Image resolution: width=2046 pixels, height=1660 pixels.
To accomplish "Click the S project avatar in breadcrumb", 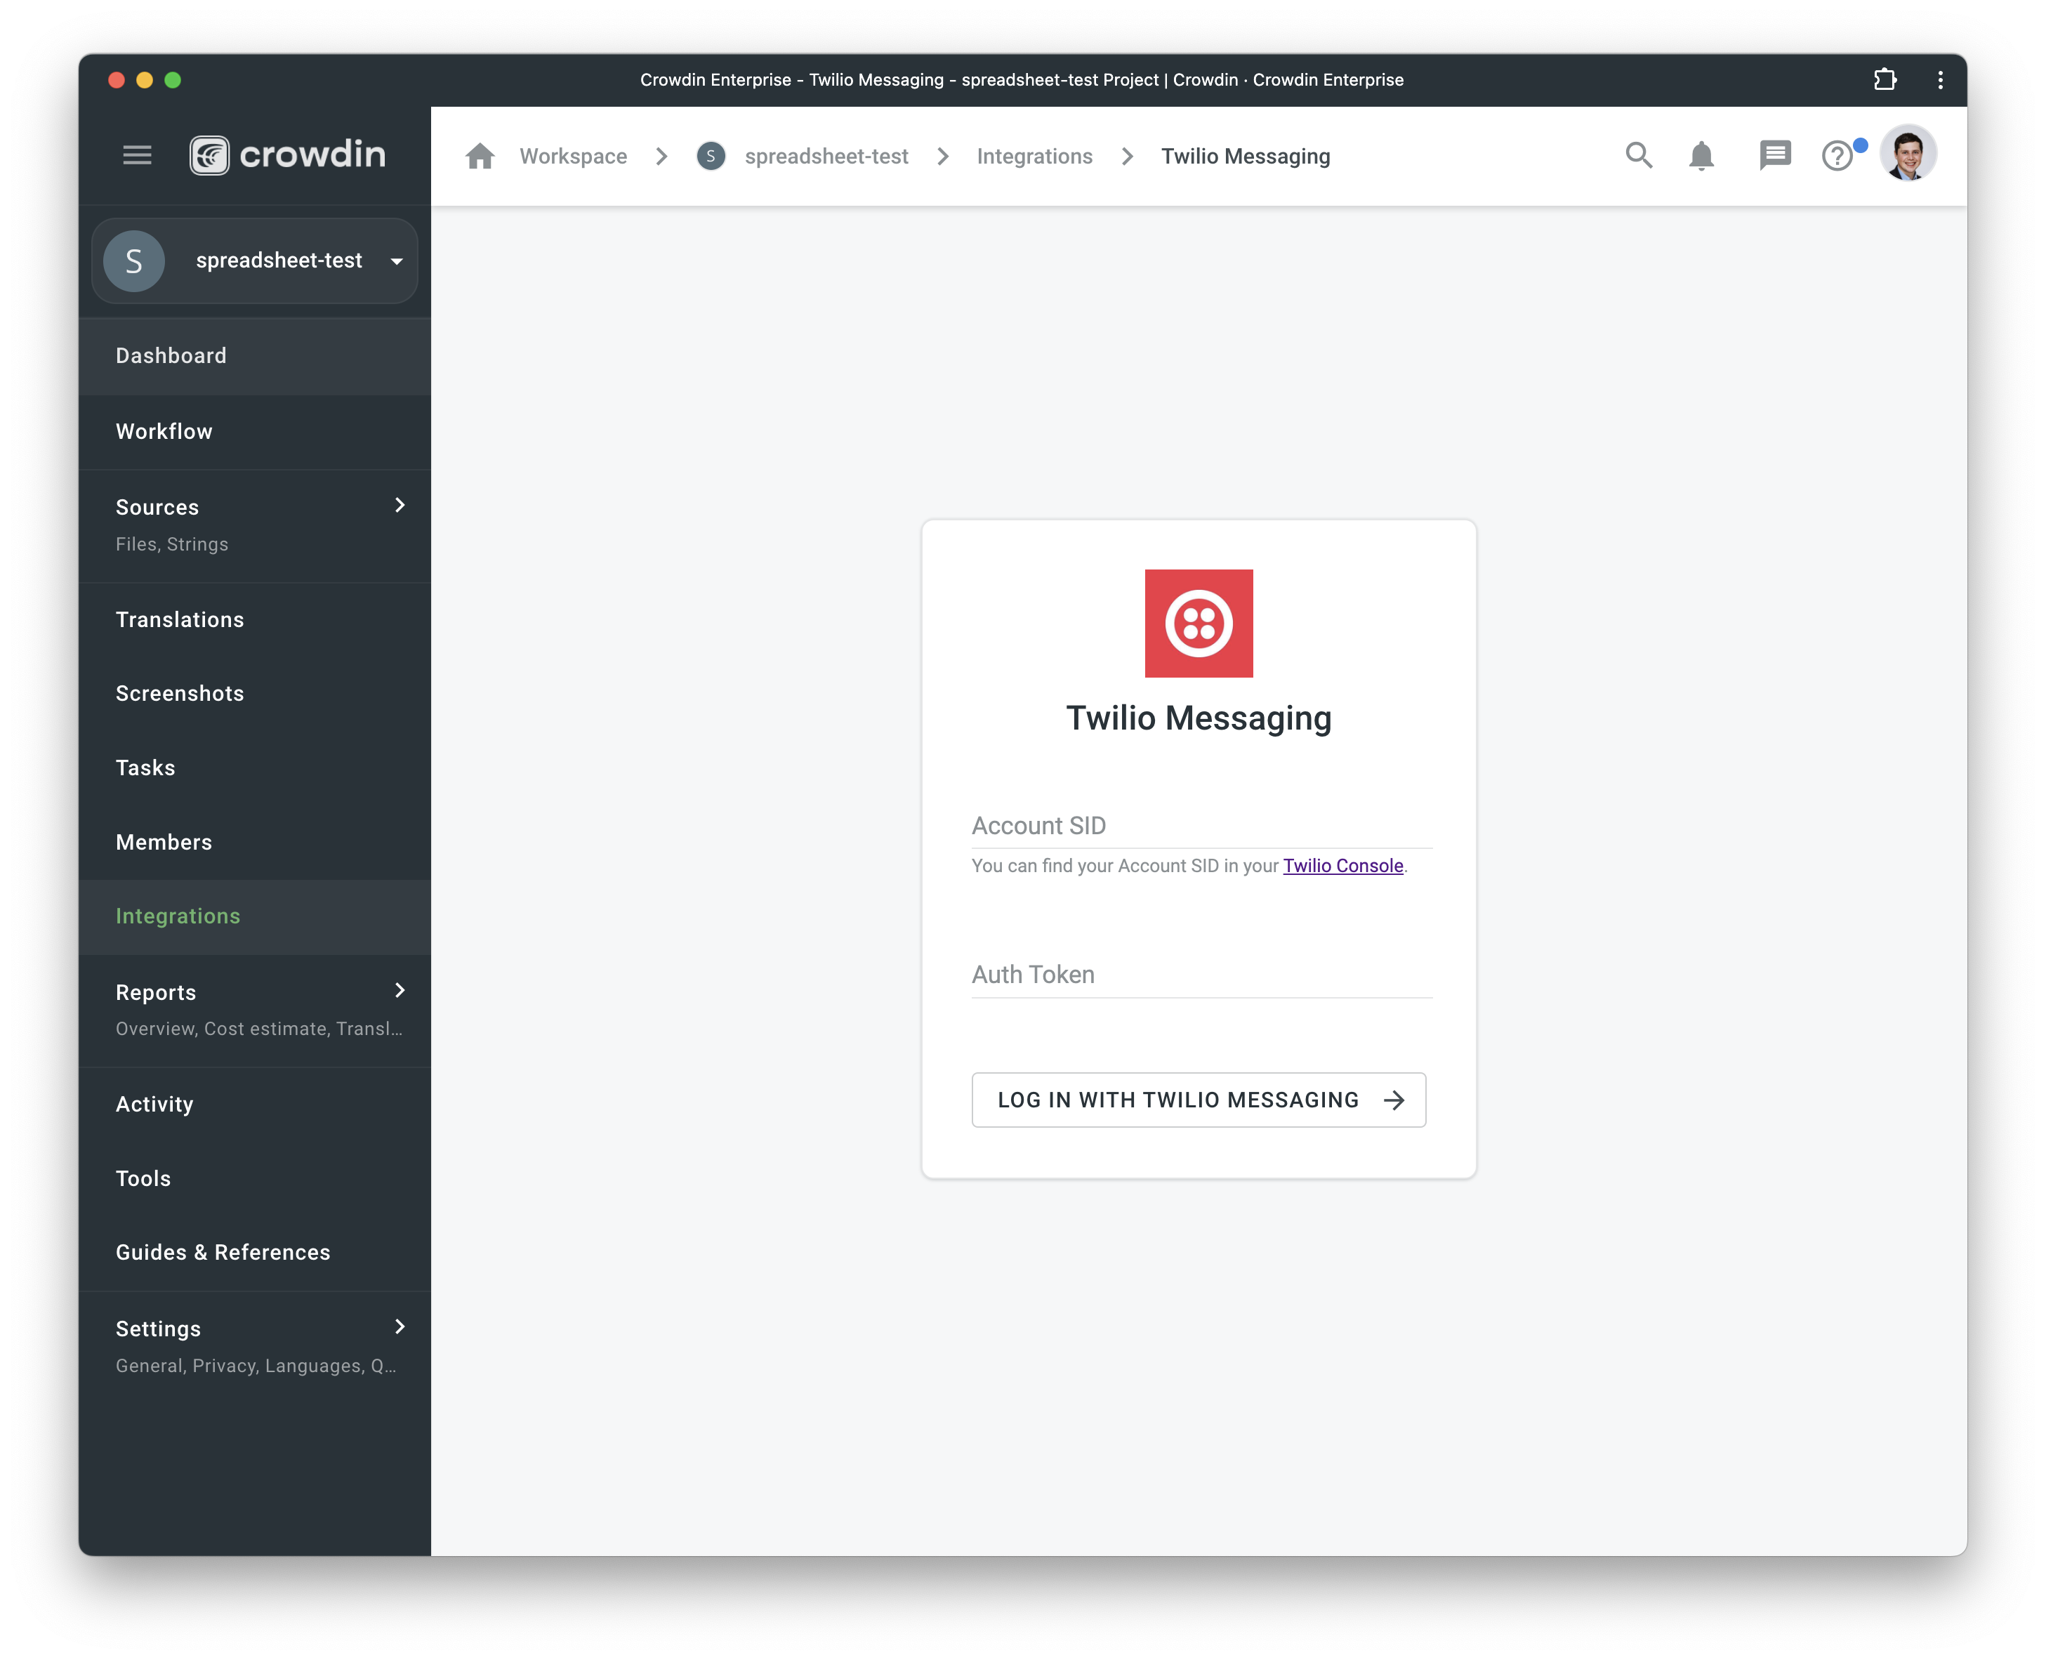I will (x=711, y=156).
